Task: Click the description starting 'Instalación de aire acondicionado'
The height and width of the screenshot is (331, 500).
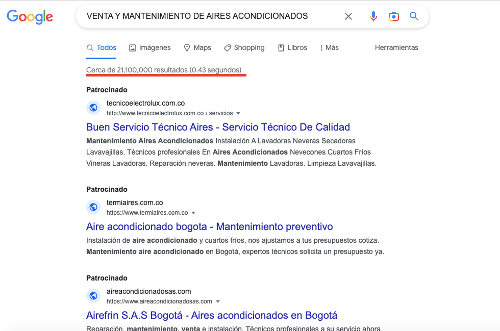Action: pyautogui.click(x=235, y=246)
